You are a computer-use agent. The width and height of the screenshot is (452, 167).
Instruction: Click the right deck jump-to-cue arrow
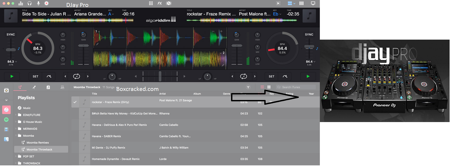pyautogui.click(x=285, y=76)
